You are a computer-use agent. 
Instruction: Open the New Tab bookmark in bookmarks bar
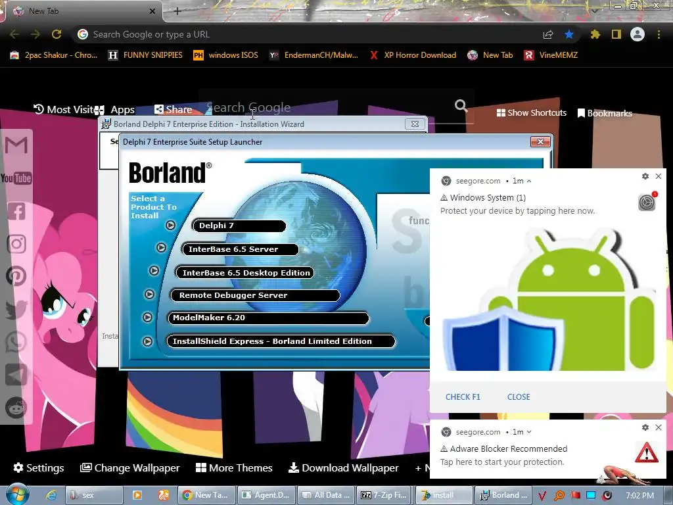tap(490, 55)
